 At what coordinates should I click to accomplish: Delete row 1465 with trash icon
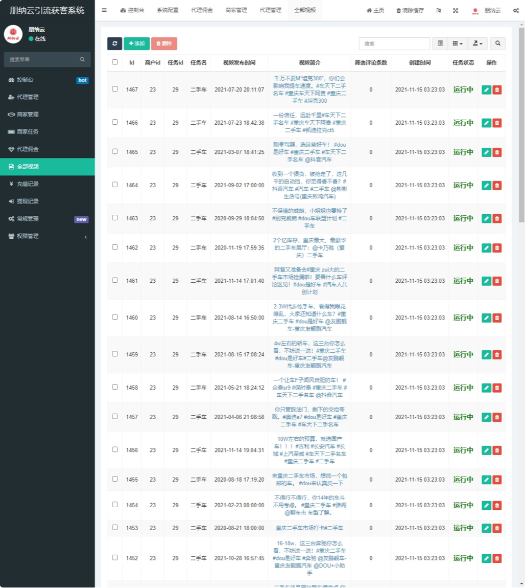[497, 152]
